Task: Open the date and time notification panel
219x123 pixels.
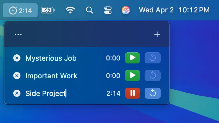Action: tap(174, 10)
